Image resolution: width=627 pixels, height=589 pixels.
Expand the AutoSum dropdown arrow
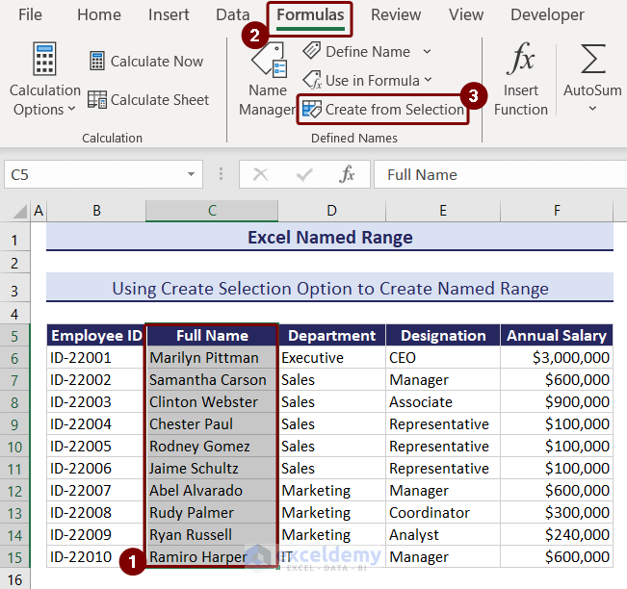[592, 109]
